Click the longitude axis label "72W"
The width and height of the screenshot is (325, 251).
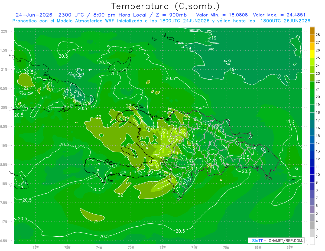point(162,247)
